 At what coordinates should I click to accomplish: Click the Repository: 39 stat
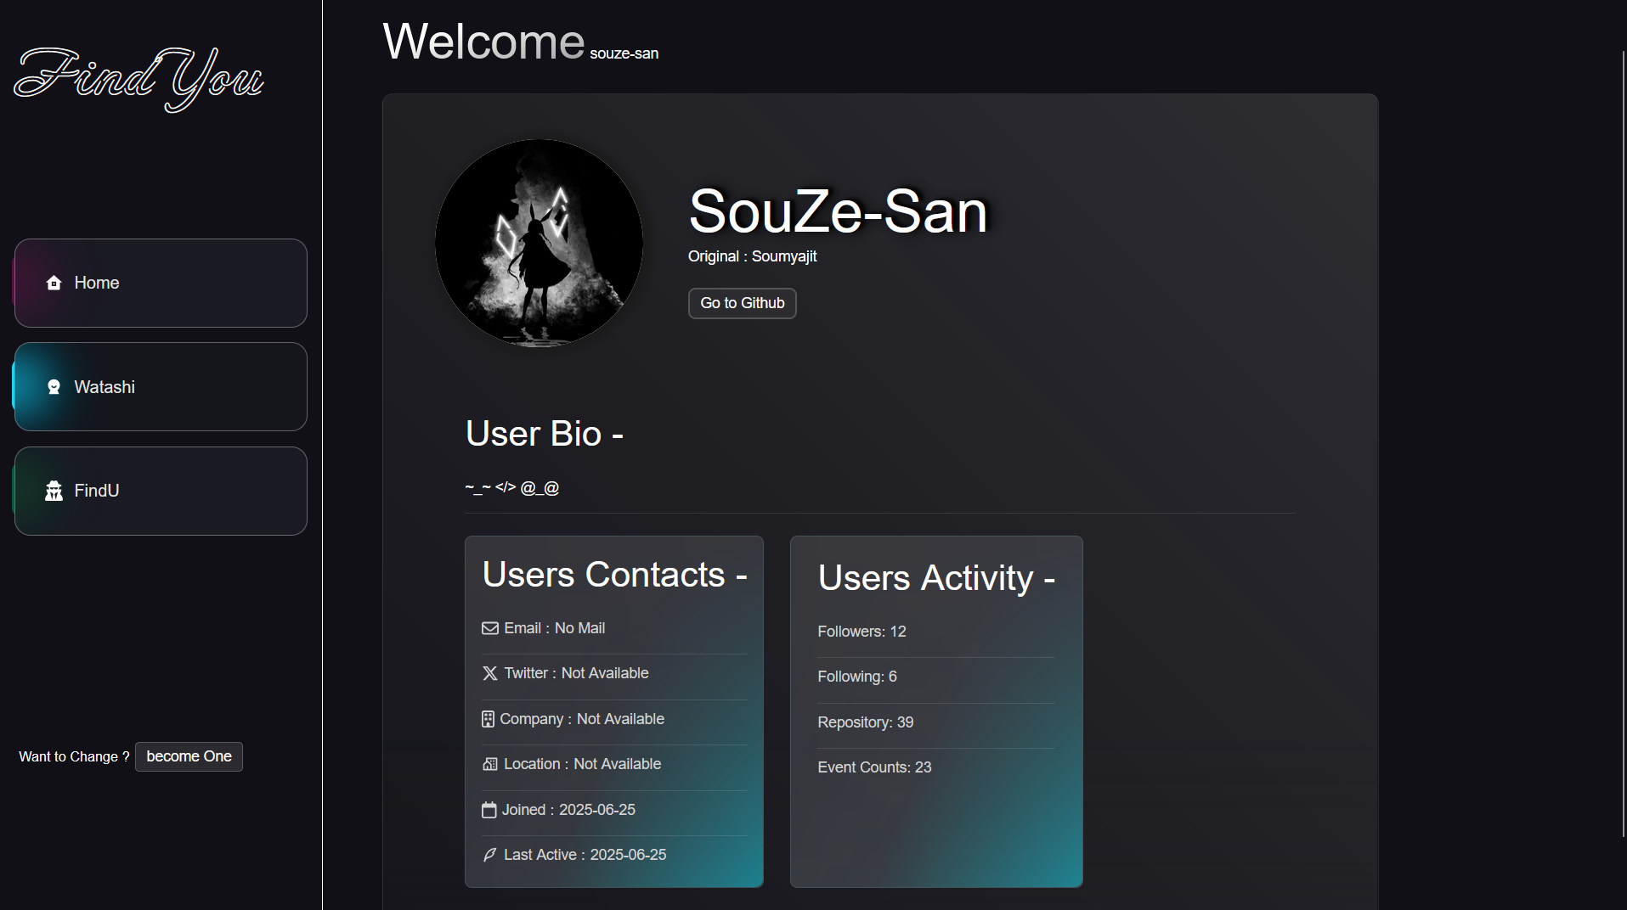pyautogui.click(x=865, y=722)
